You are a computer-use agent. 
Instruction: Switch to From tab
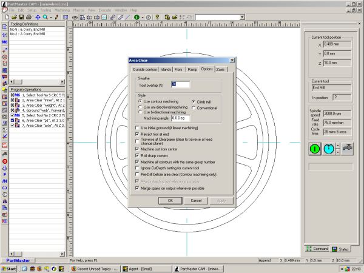[x=178, y=69]
